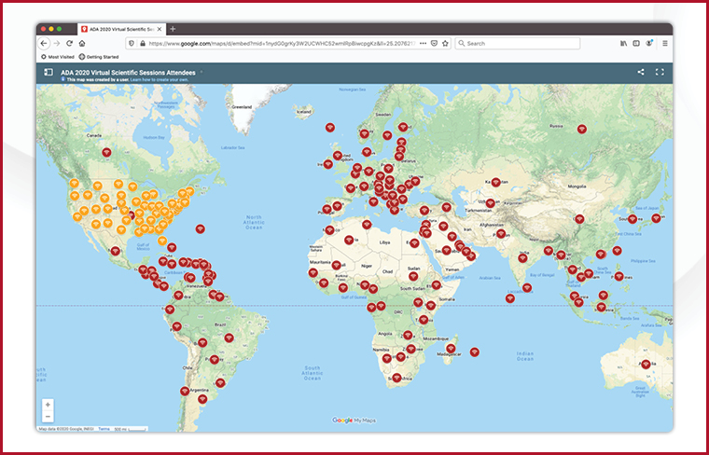Screen dimensions: 709x455
Task: Bookmark this page with the star
Action: pos(445,44)
